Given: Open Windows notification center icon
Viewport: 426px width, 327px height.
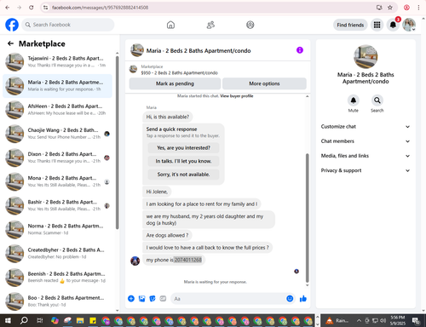Looking at the screenshot, I should [416, 321].
